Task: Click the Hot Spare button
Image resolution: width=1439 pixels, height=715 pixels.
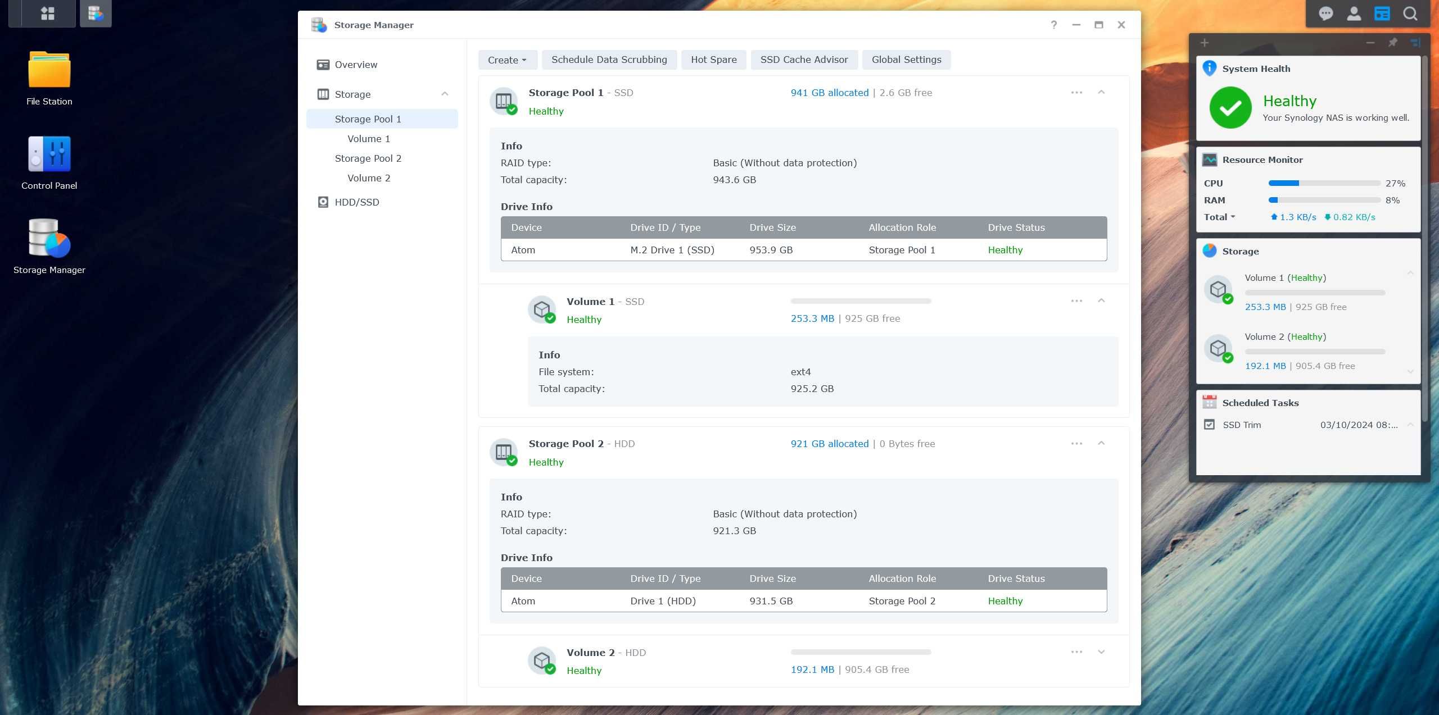Action: [x=714, y=60]
